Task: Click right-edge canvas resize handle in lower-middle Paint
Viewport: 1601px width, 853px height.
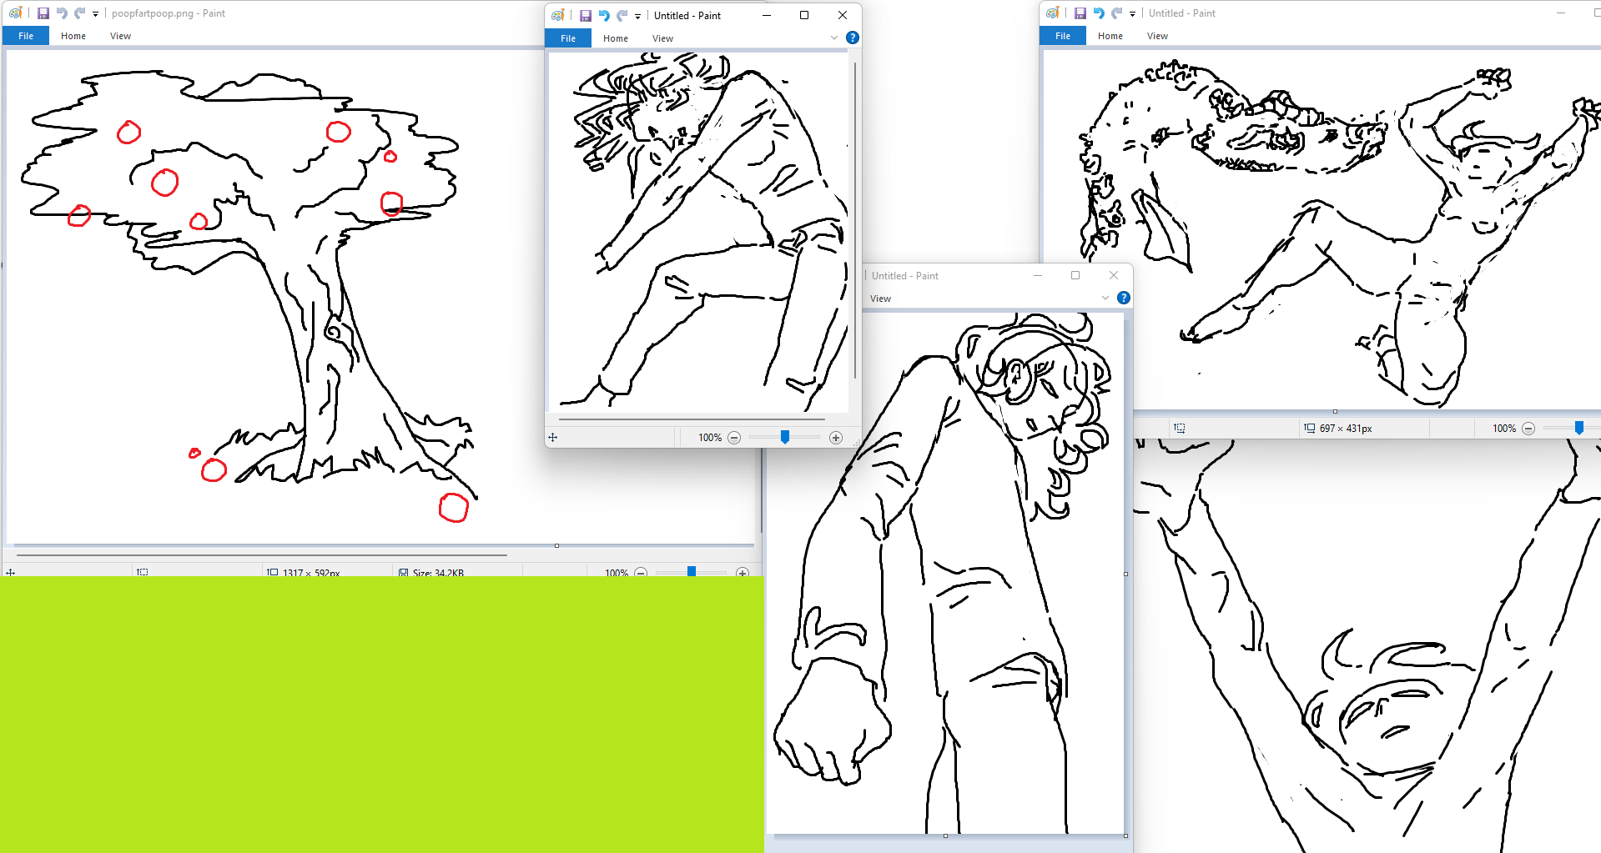Action: [1125, 574]
